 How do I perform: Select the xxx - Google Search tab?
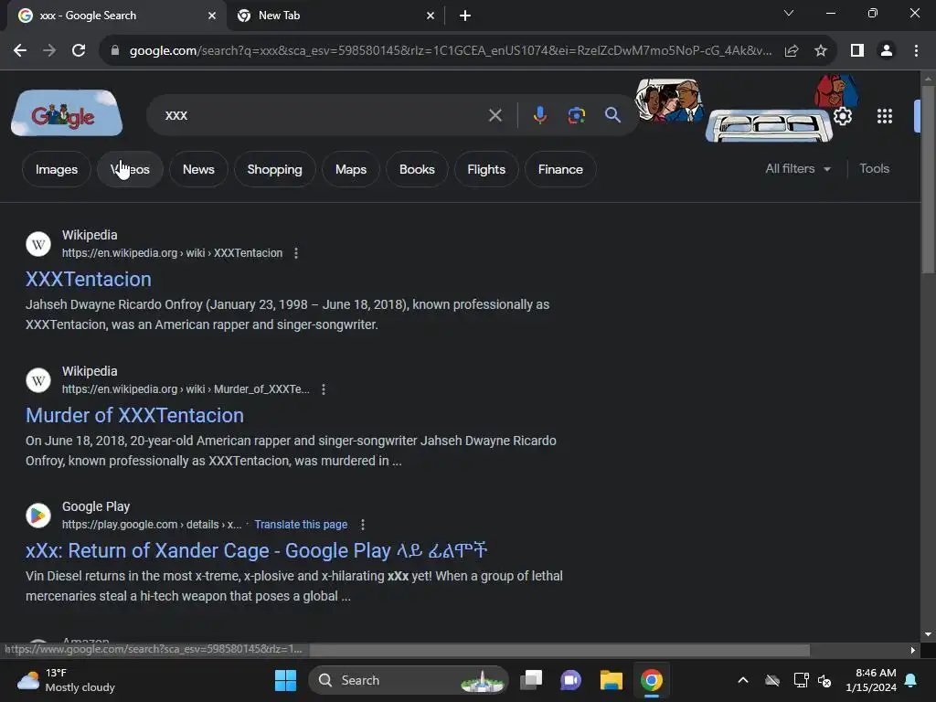[116, 16]
